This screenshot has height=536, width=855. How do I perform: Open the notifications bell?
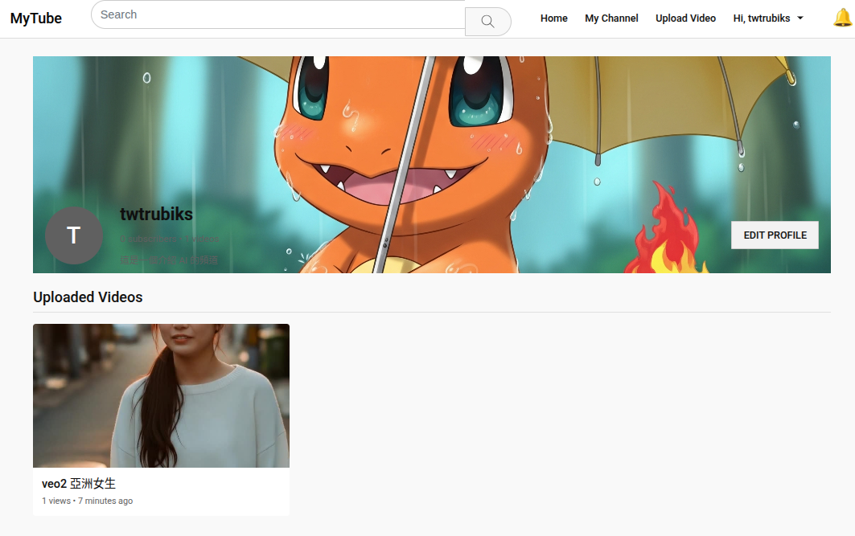point(842,18)
